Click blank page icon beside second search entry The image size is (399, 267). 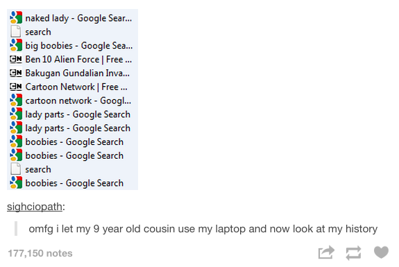[16, 169]
